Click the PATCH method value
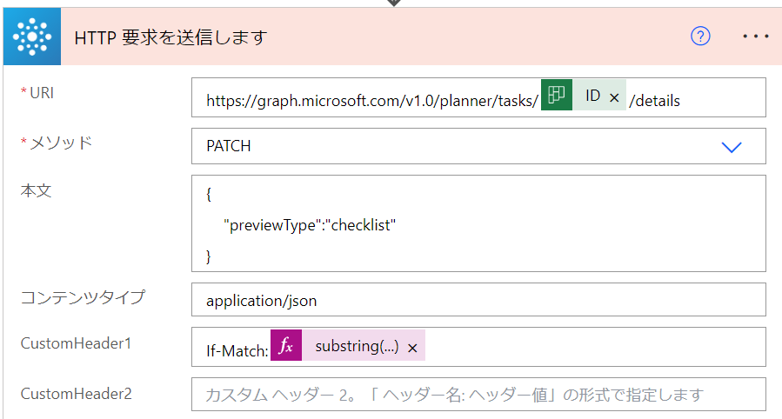This screenshot has height=419, width=782. (x=229, y=146)
